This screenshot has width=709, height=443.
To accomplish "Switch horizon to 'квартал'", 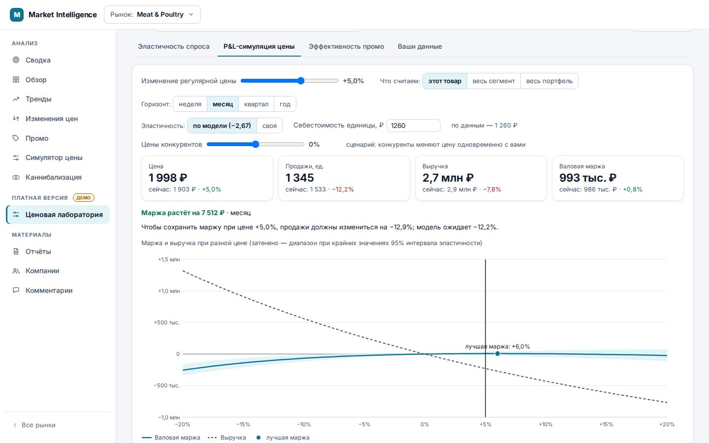I will click(x=256, y=104).
